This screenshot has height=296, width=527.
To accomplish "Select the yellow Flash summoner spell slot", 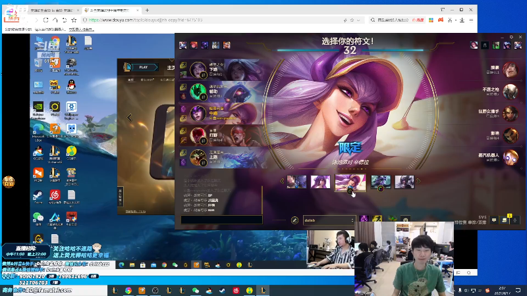I will (x=377, y=220).
